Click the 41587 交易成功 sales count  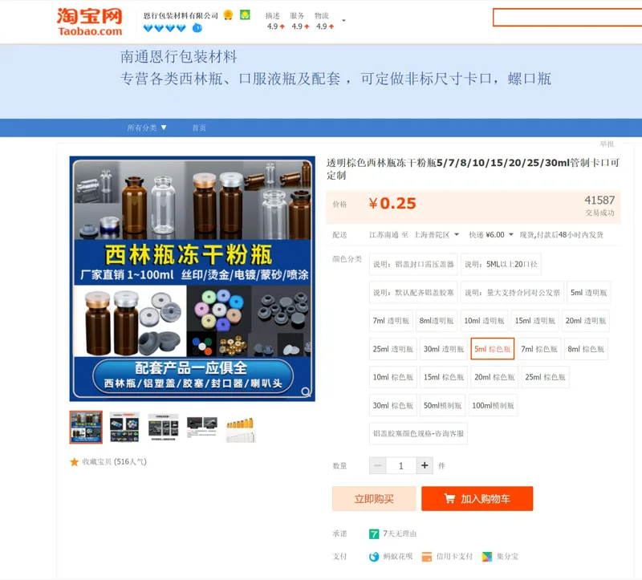coord(599,205)
